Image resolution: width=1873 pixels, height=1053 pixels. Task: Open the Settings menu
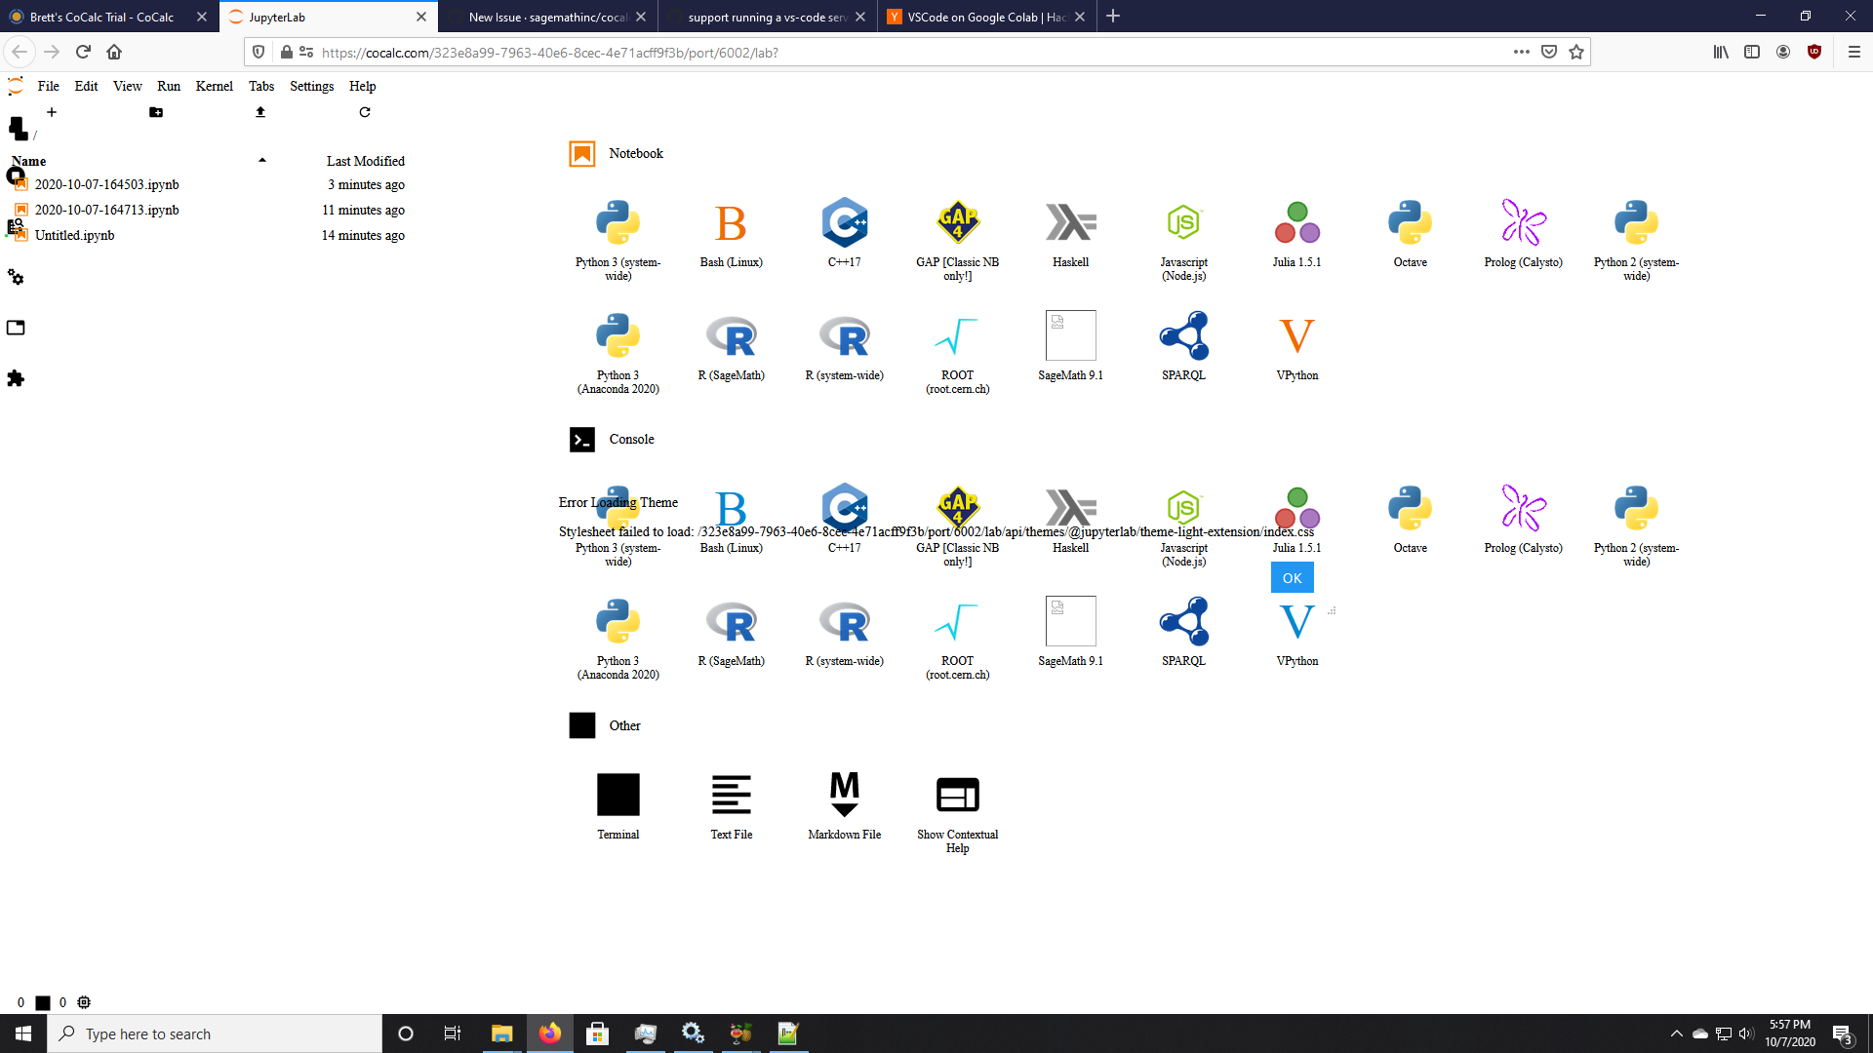pyautogui.click(x=311, y=86)
